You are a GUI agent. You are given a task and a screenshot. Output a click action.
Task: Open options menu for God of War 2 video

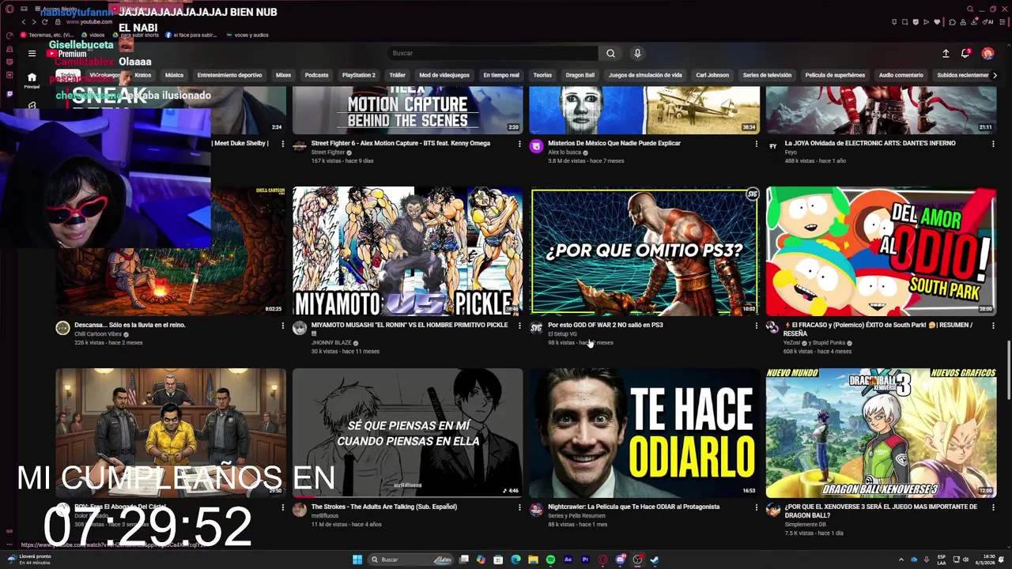[756, 326]
